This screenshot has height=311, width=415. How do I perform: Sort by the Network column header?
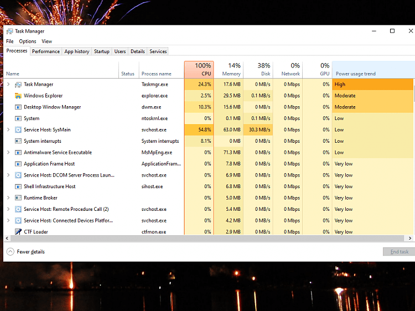click(288, 70)
